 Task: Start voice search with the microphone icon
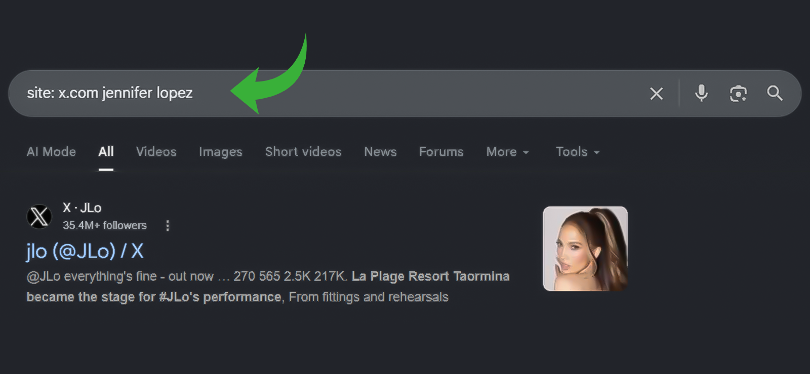(701, 93)
